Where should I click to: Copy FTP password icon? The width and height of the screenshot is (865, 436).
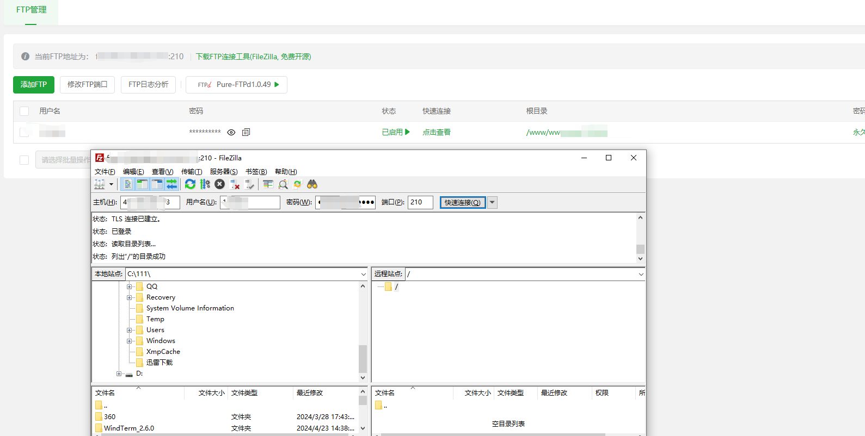pyautogui.click(x=246, y=132)
